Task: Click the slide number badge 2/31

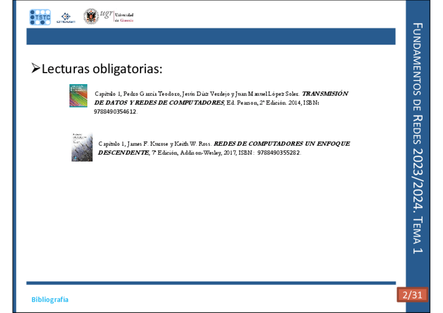Action: 412,295
